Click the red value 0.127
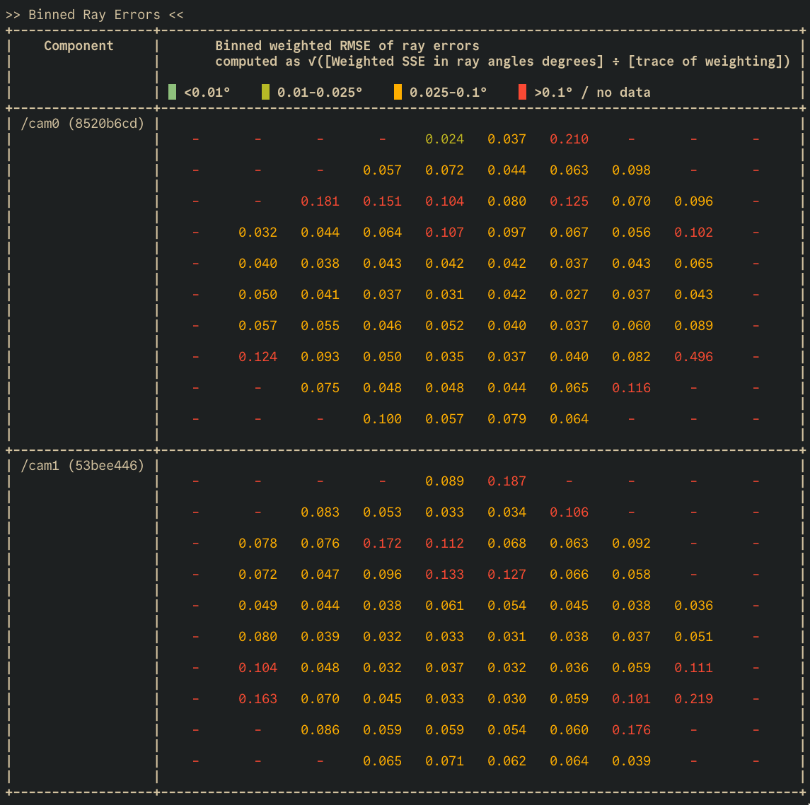The width and height of the screenshot is (810, 805). [507, 575]
